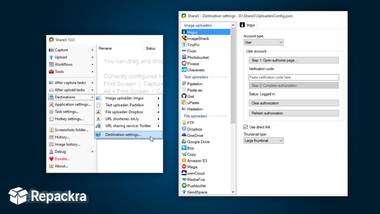The height and width of the screenshot is (214, 380).
Task: Select the Flickr uploader icon
Action: coord(184,51)
